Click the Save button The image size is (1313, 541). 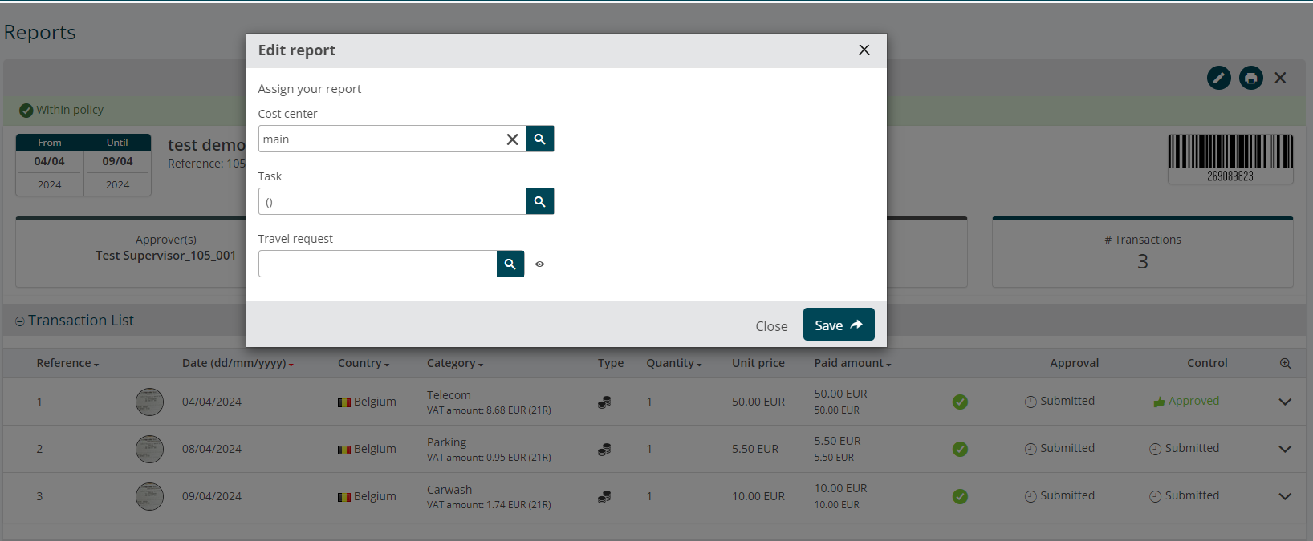point(838,325)
